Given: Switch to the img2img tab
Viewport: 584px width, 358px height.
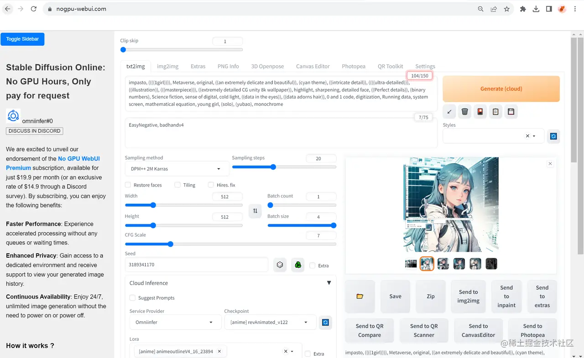Looking at the screenshot, I should coord(168,66).
